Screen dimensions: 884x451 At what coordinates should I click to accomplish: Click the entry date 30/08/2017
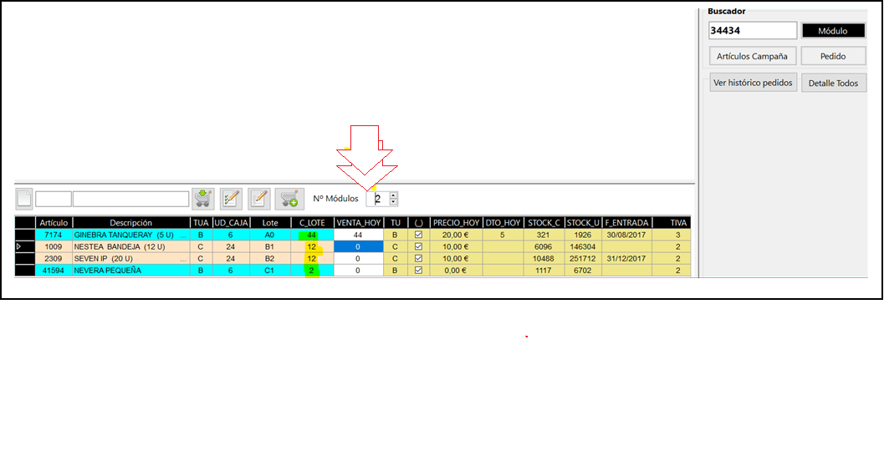[626, 235]
